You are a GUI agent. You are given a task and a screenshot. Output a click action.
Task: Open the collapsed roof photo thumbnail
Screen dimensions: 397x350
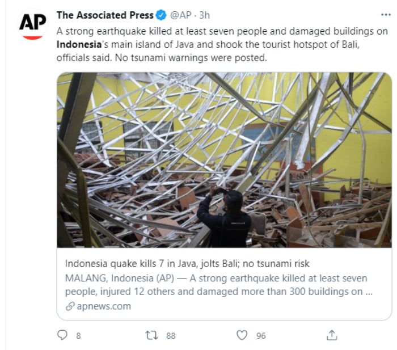(225, 160)
